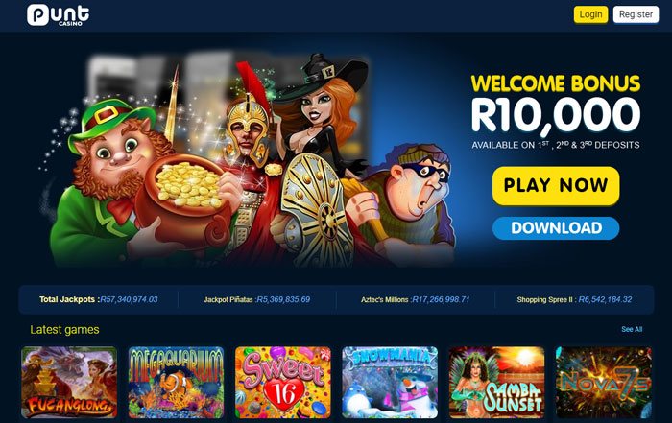
Task: Click the Jackpot Piñatas jackpot value
Action: pos(283,299)
